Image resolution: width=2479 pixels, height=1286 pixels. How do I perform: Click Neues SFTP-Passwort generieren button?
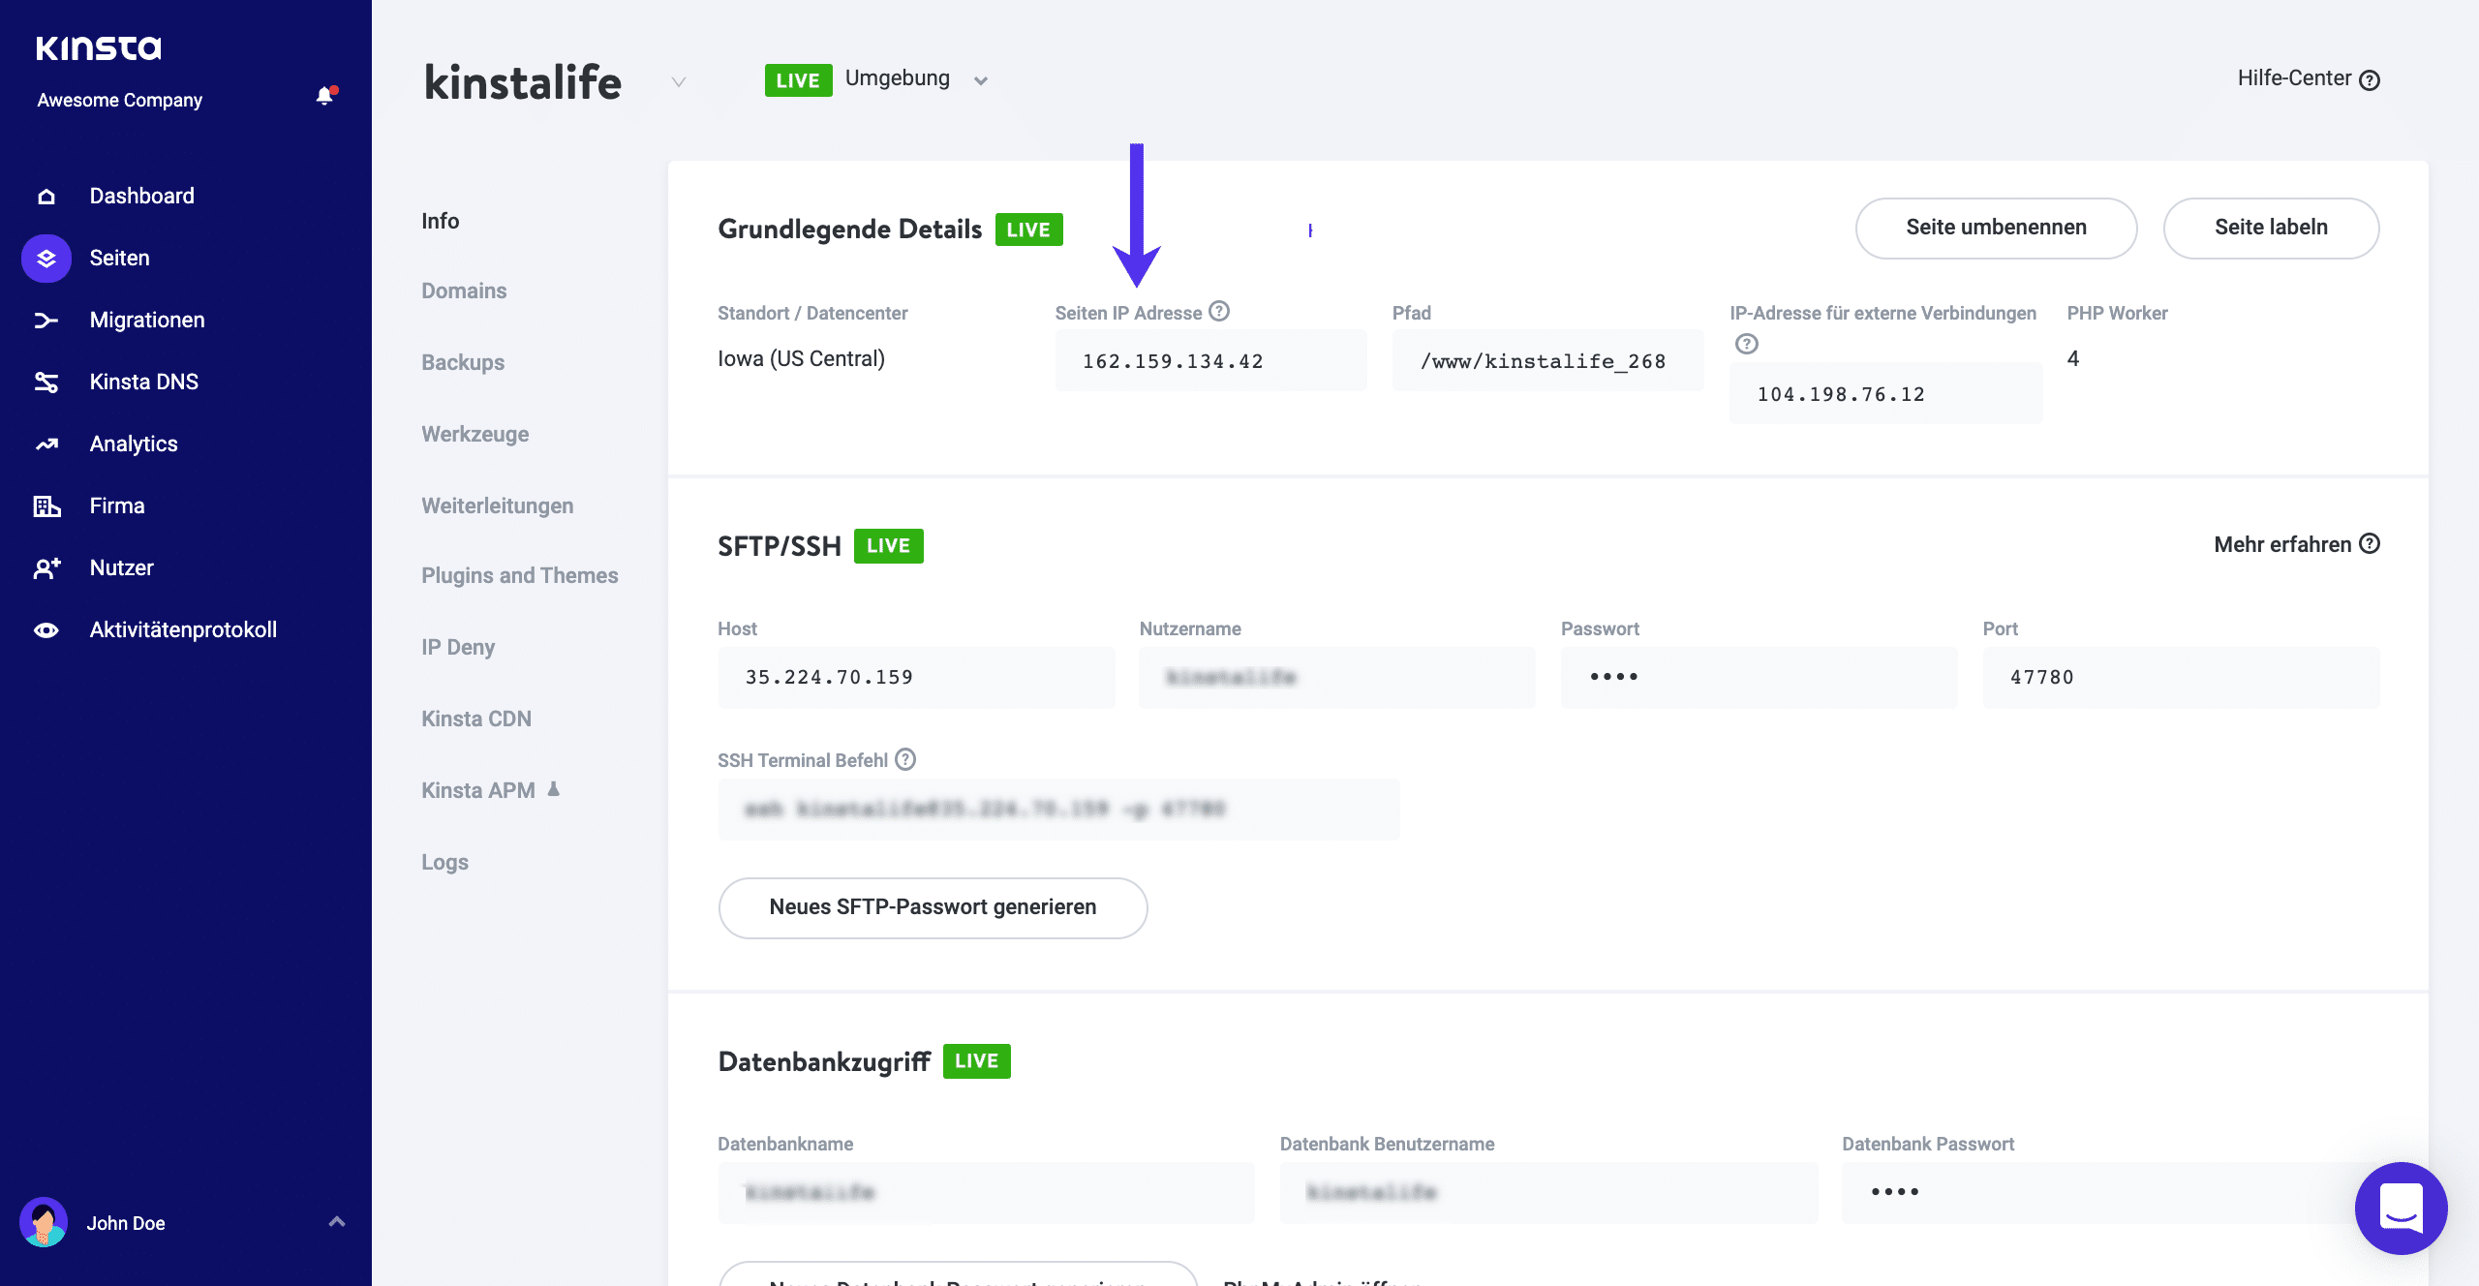[x=932, y=907]
